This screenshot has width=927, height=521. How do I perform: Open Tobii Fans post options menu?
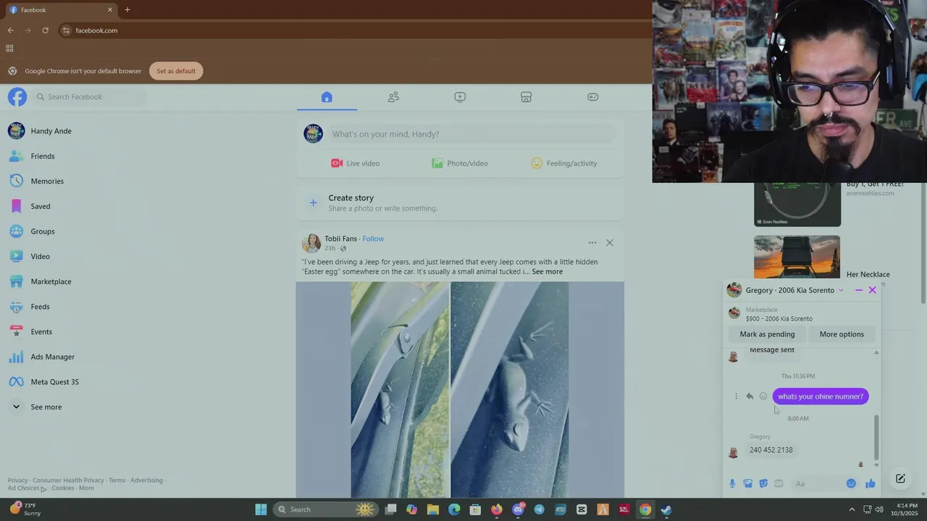coord(592,242)
